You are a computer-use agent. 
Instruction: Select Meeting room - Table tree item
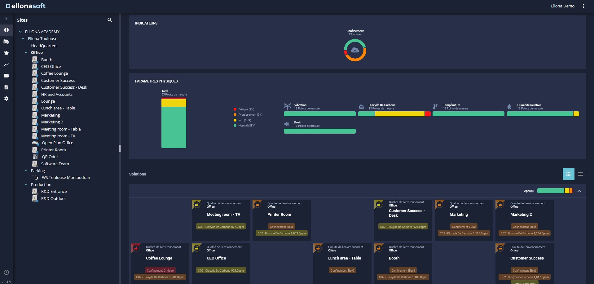click(61, 129)
